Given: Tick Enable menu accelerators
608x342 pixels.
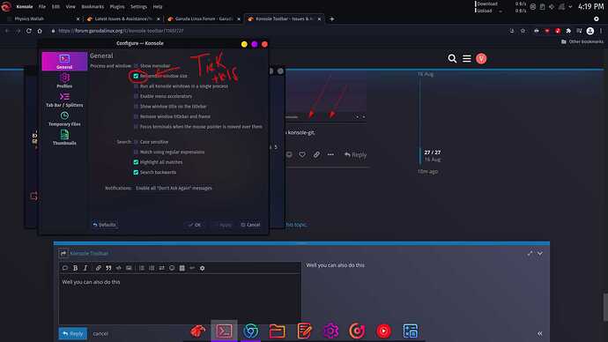Looking at the screenshot, I should tap(136, 96).
